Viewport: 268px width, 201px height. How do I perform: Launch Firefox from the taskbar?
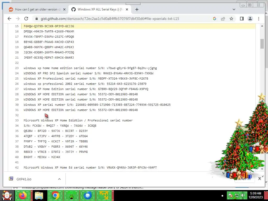[x=23, y=196]
